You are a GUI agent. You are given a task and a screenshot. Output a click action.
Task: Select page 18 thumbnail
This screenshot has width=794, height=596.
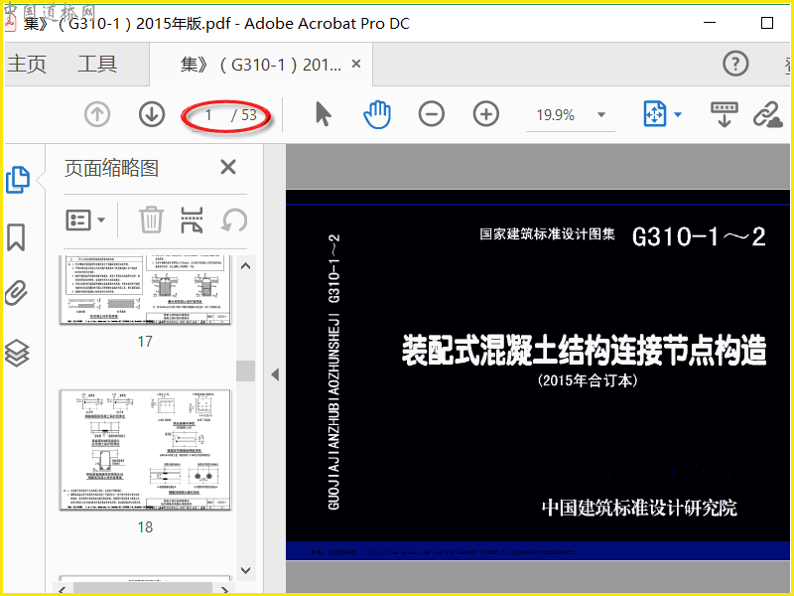pyautogui.click(x=145, y=450)
